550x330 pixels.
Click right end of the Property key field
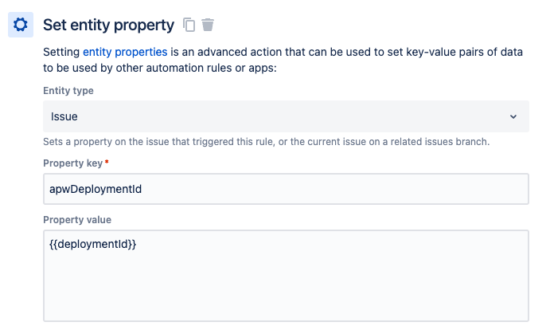click(509, 189)
